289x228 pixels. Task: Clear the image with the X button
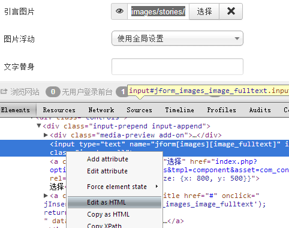coord(231,11)
